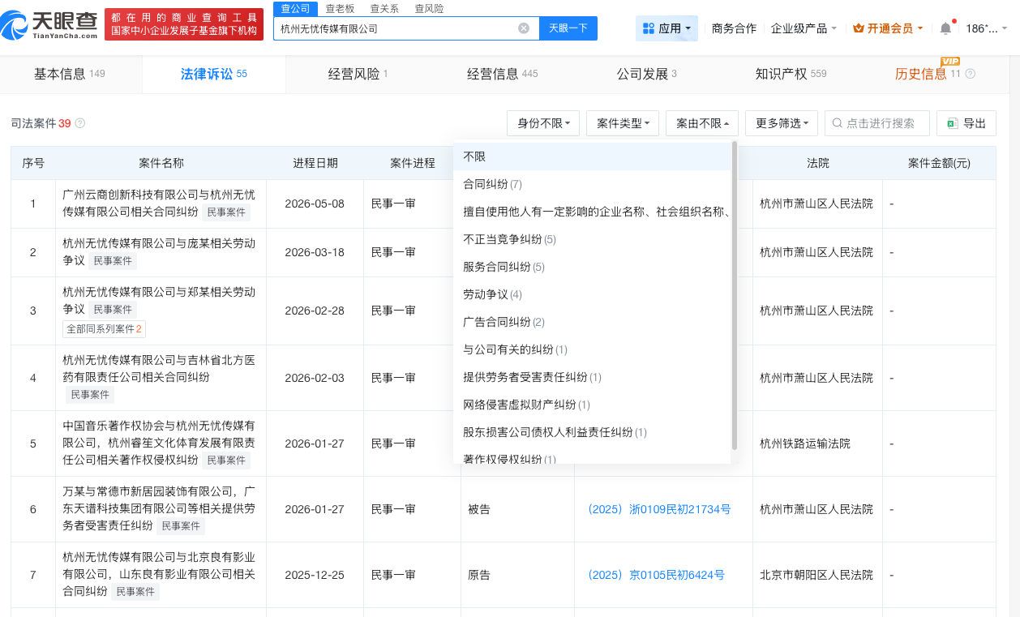Select 网络侵害虚拟财产纠纷 (1) option
Viewport: 1020px width, 617px height.
593,405
